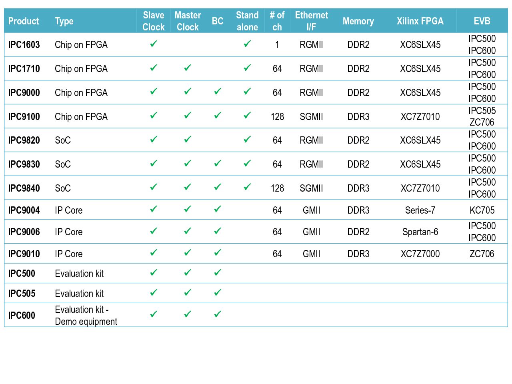This screenshot has height=384, width=512.
Task: Click the IPC9100 product name
Action: [x=24, y=116]
